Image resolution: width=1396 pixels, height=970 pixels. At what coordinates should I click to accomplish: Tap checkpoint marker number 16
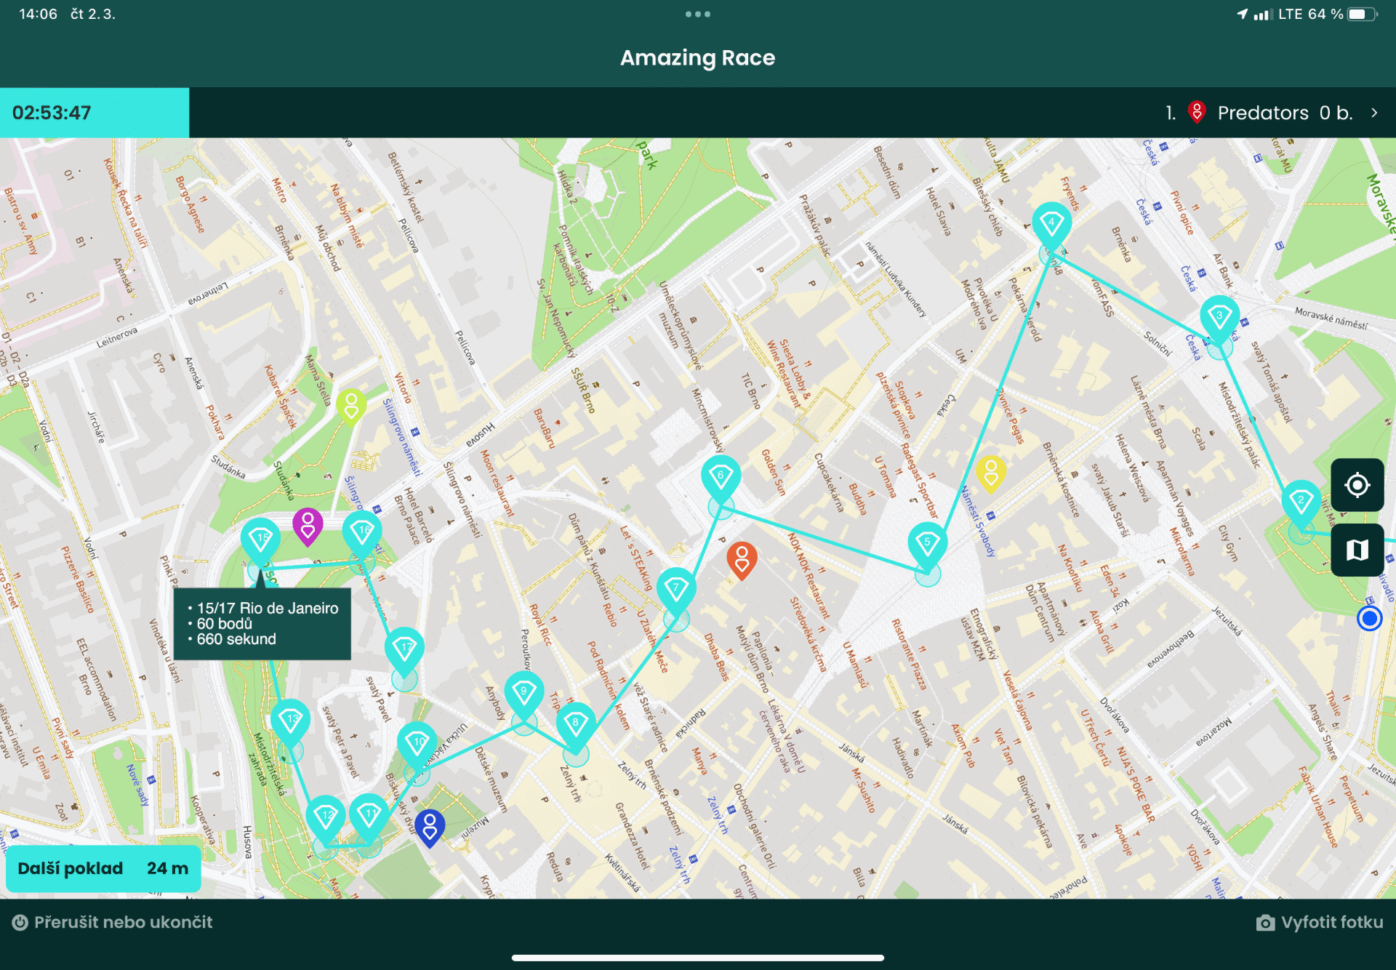click(x=362, y=534)
